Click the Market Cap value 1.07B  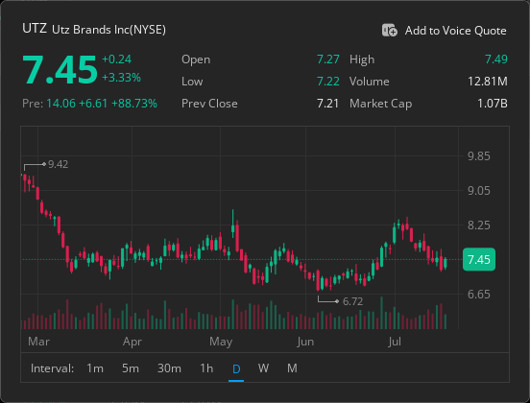tap(493, 104)
